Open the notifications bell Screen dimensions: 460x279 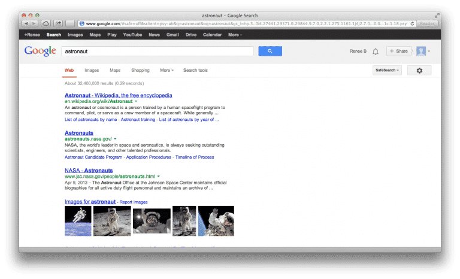coord(376,51)
